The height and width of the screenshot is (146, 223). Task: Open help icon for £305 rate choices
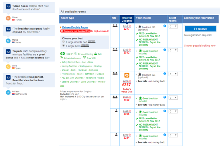click(x=165, y=111)
